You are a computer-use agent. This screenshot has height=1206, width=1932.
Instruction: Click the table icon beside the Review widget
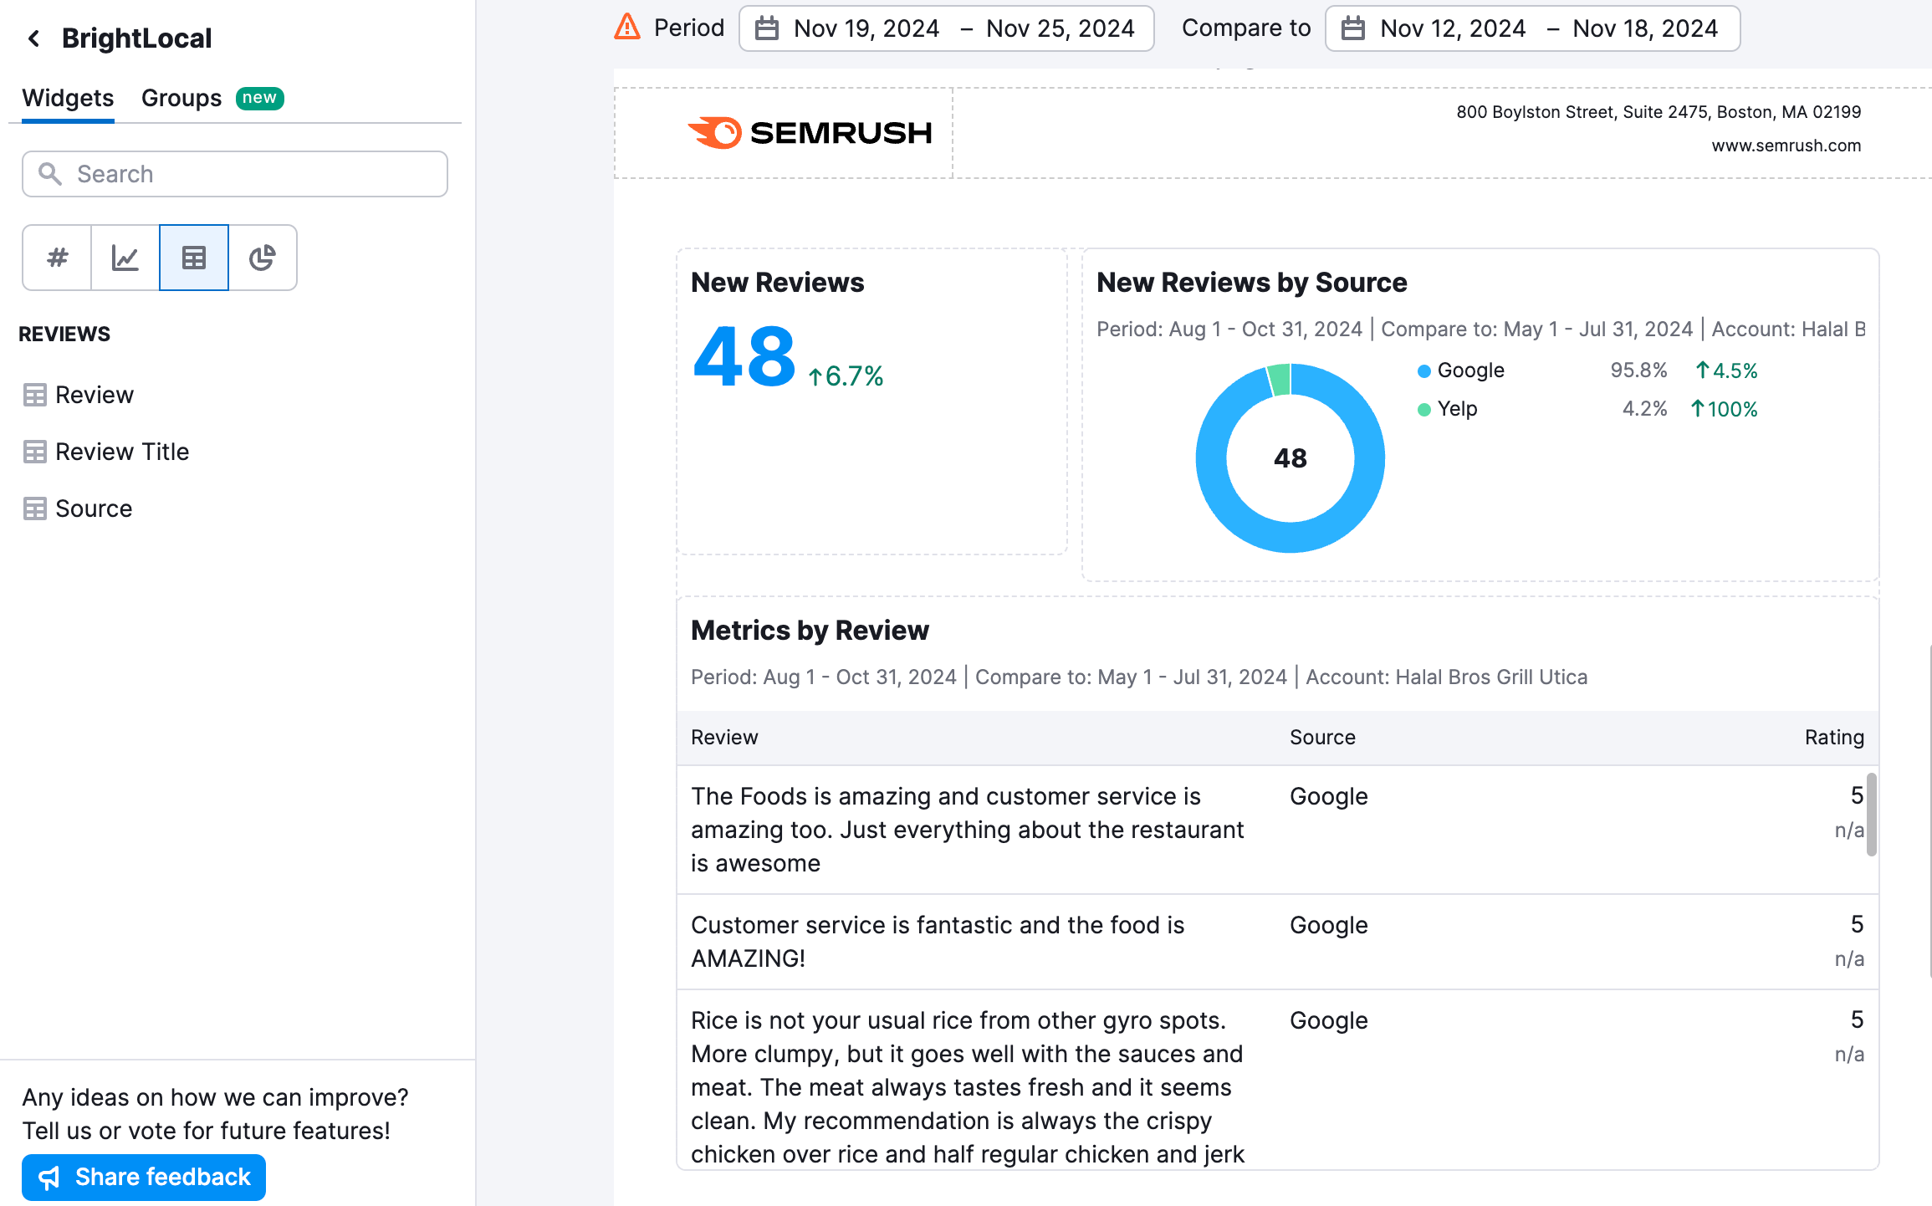34,394
